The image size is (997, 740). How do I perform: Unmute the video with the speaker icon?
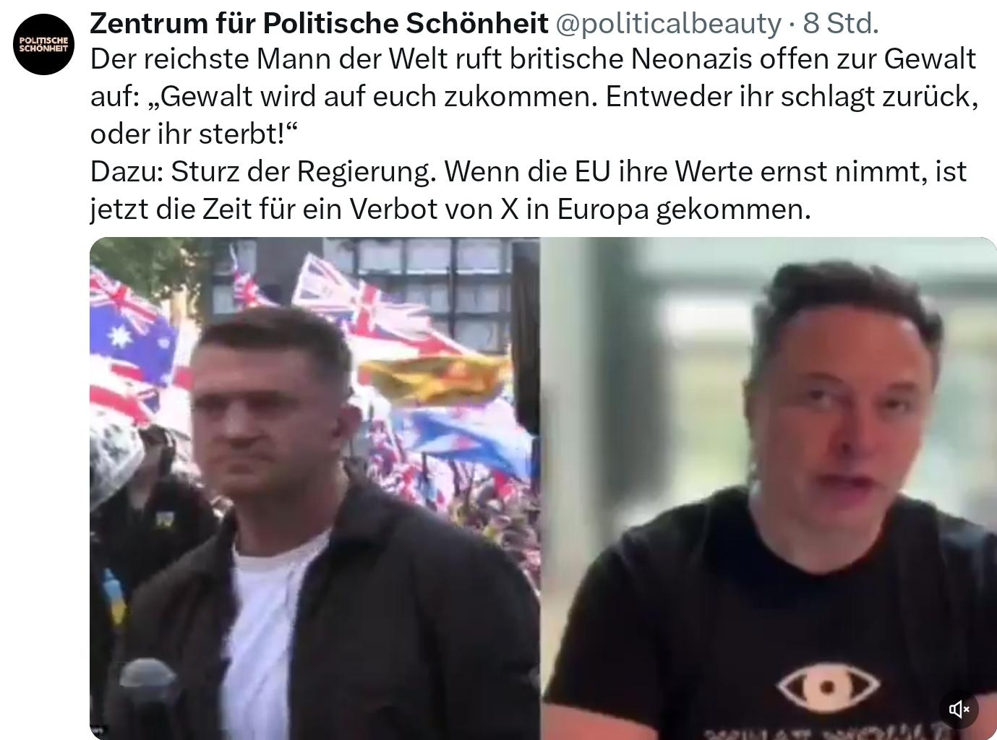click(959, 709)
